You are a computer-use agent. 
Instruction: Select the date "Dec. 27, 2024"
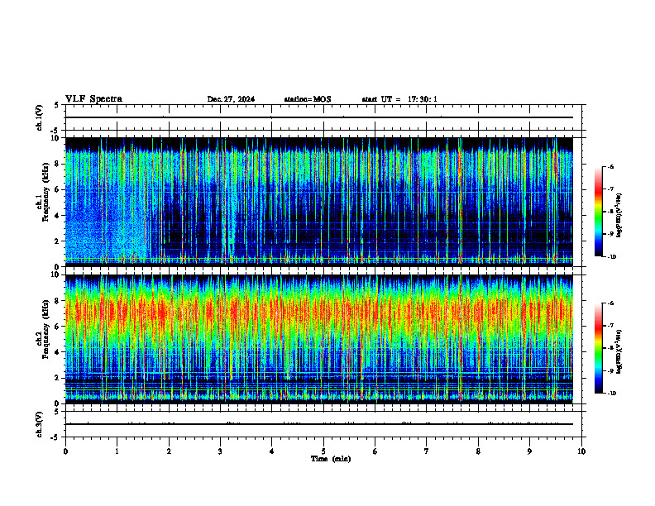pos(231,99)
